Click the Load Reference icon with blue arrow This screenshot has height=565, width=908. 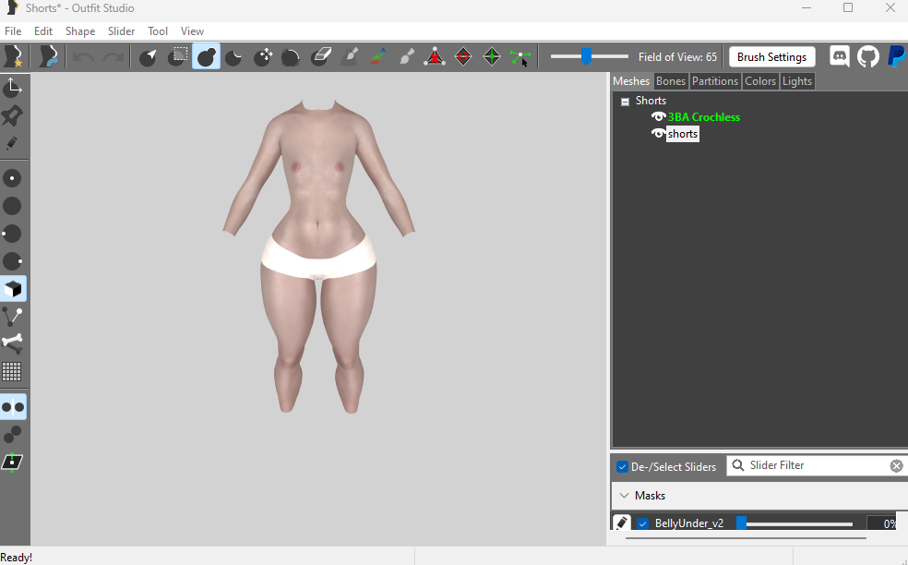[x=49, y=57]
